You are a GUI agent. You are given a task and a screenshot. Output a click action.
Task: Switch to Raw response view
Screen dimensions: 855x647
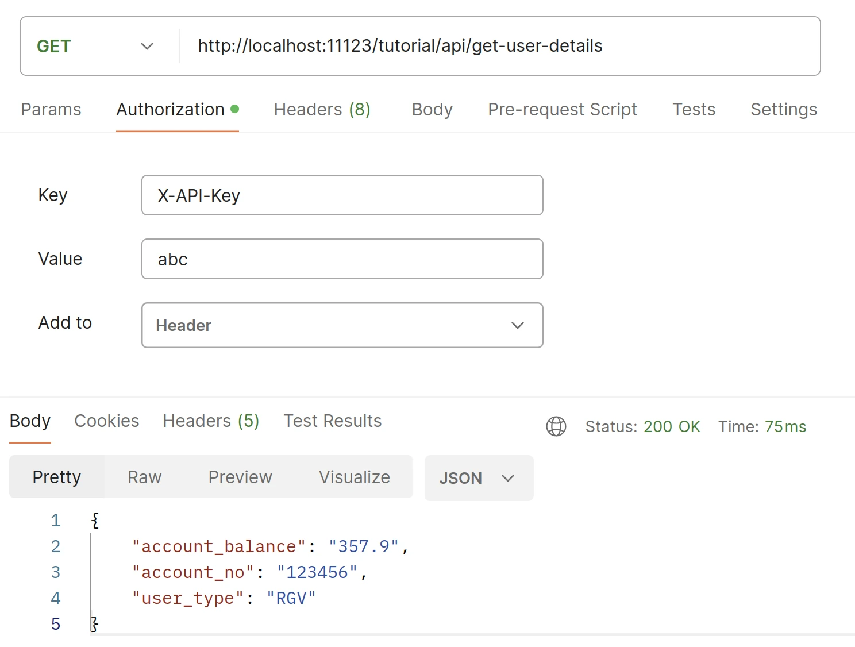tap(144, 477)
